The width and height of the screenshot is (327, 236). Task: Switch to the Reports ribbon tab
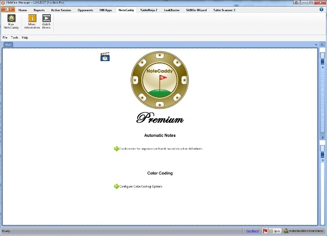pyautogui.click(x=39, y=10)
